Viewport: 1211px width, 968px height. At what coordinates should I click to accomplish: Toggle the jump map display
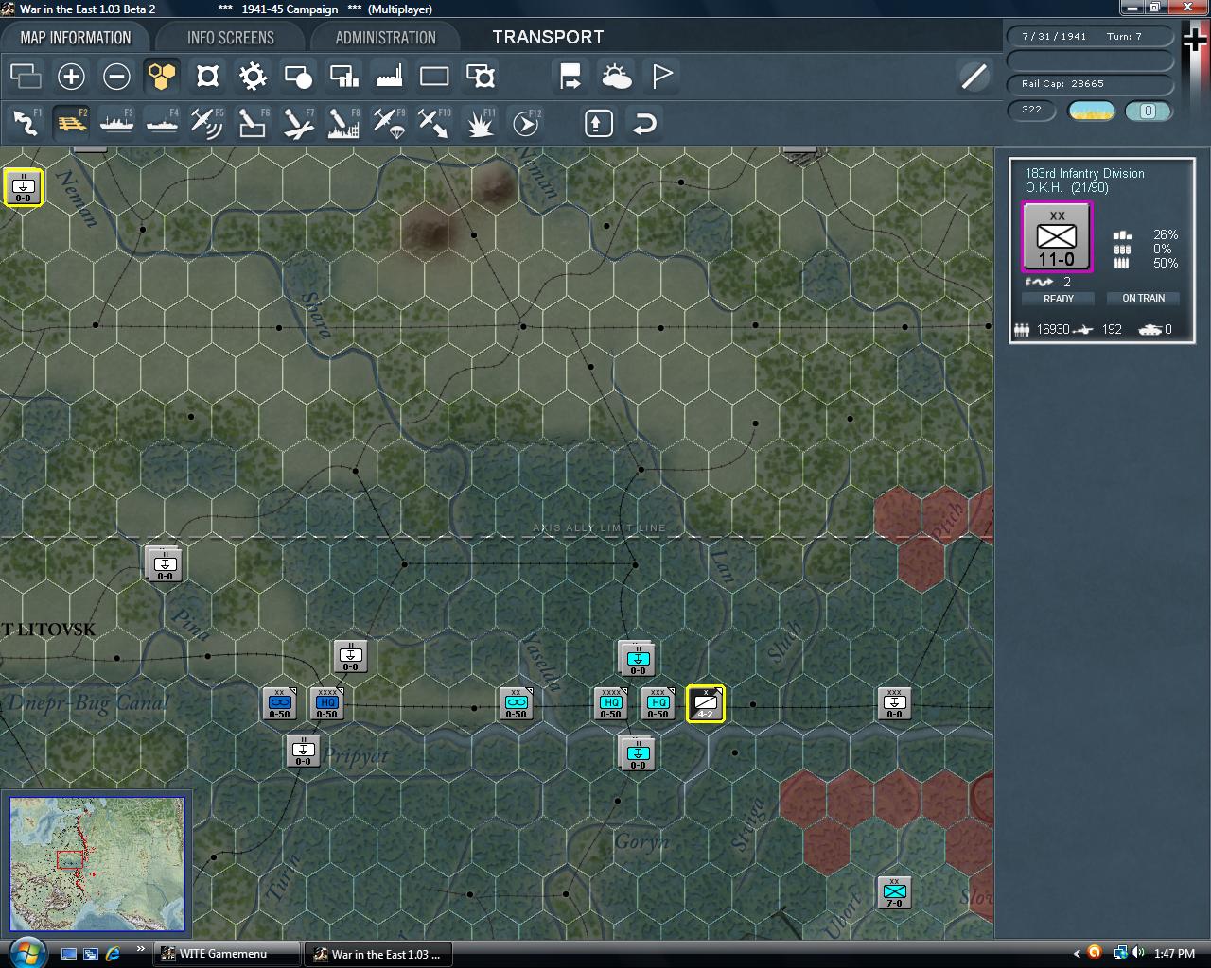tap(433, 76)
